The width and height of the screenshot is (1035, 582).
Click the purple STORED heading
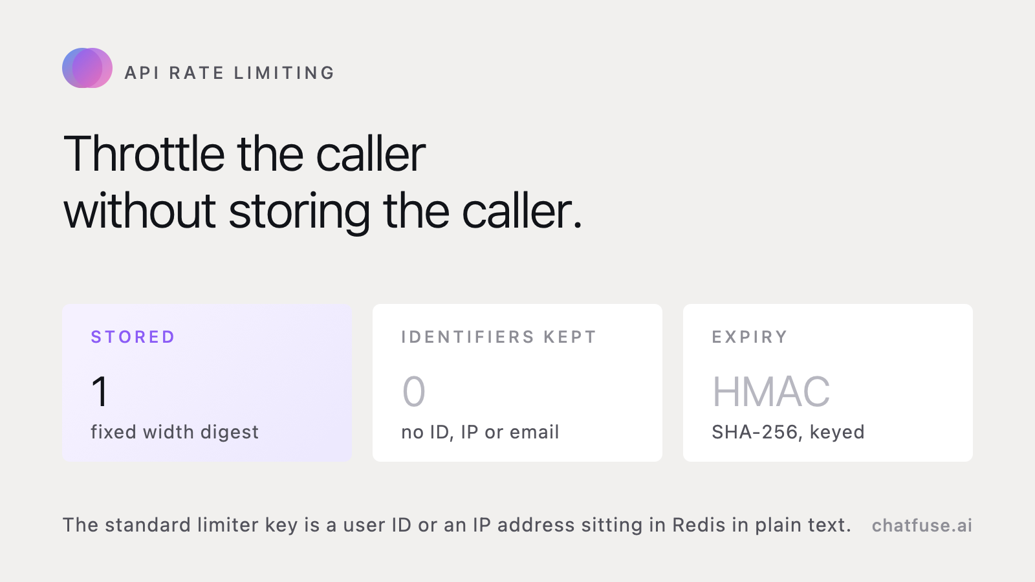tap(133, 337)
